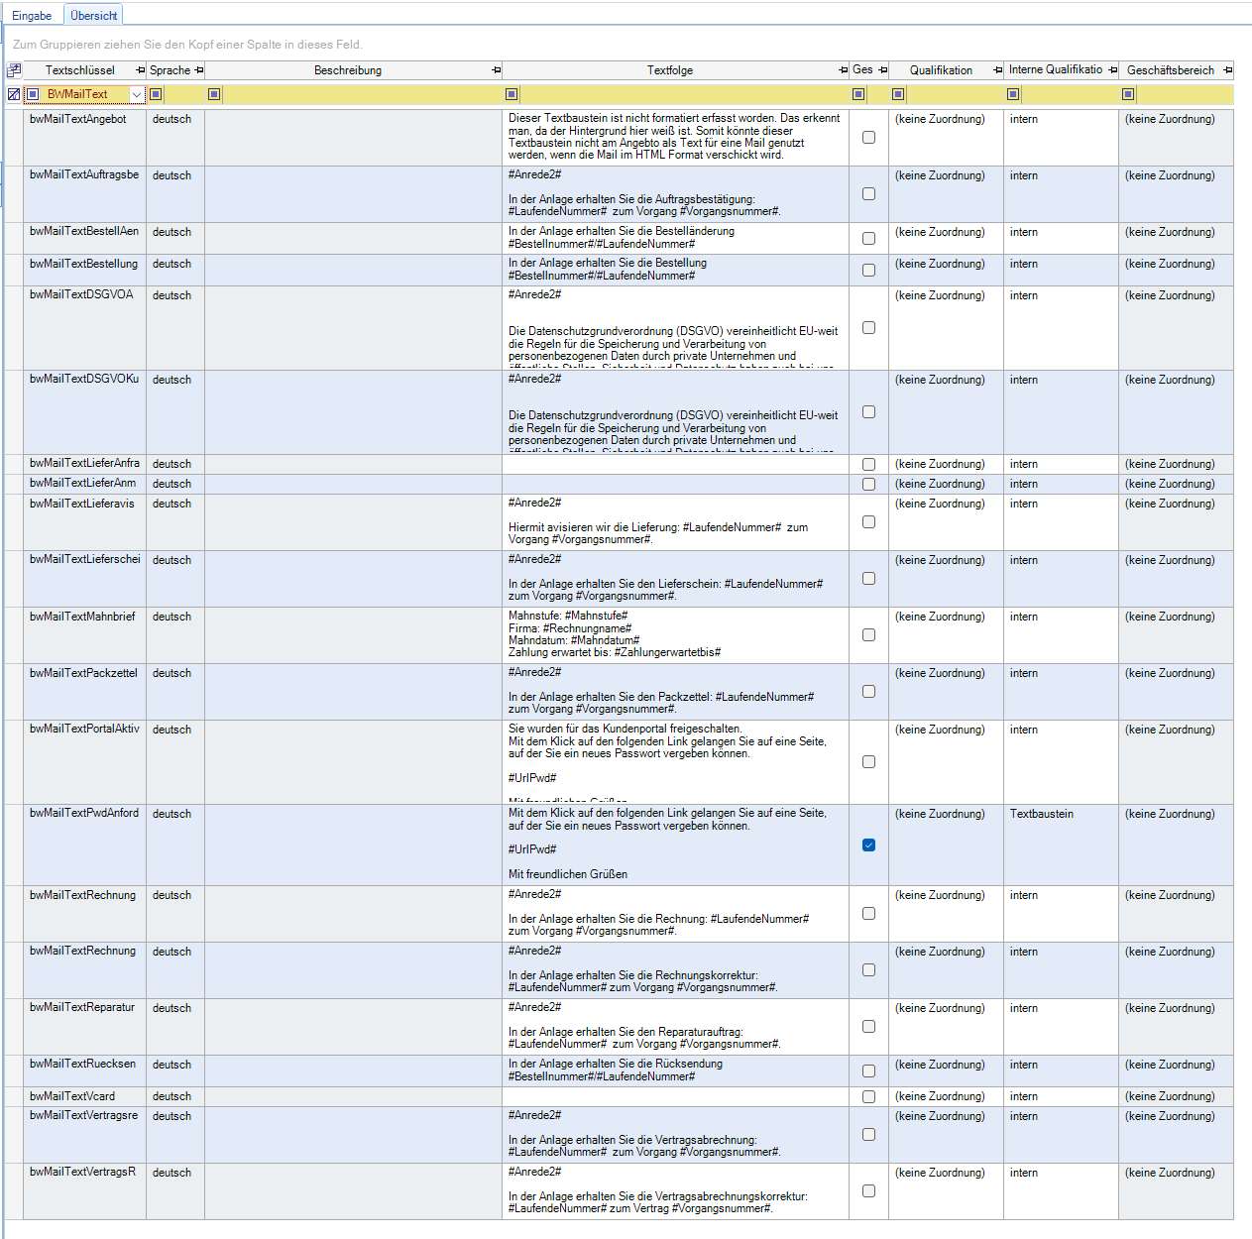Open the filter operator icon for Interne Qualifikatio
Viewport: 1252px width, 1239px height.
click(x=1013, y=94)
